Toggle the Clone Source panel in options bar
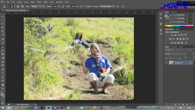 [22, 6]
